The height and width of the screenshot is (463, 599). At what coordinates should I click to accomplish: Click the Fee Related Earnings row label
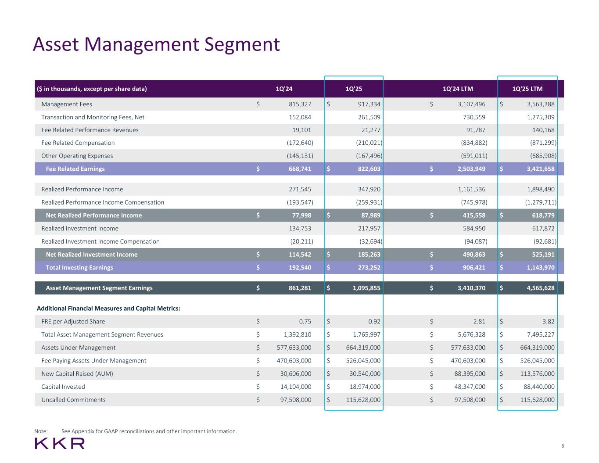[75, 169]
